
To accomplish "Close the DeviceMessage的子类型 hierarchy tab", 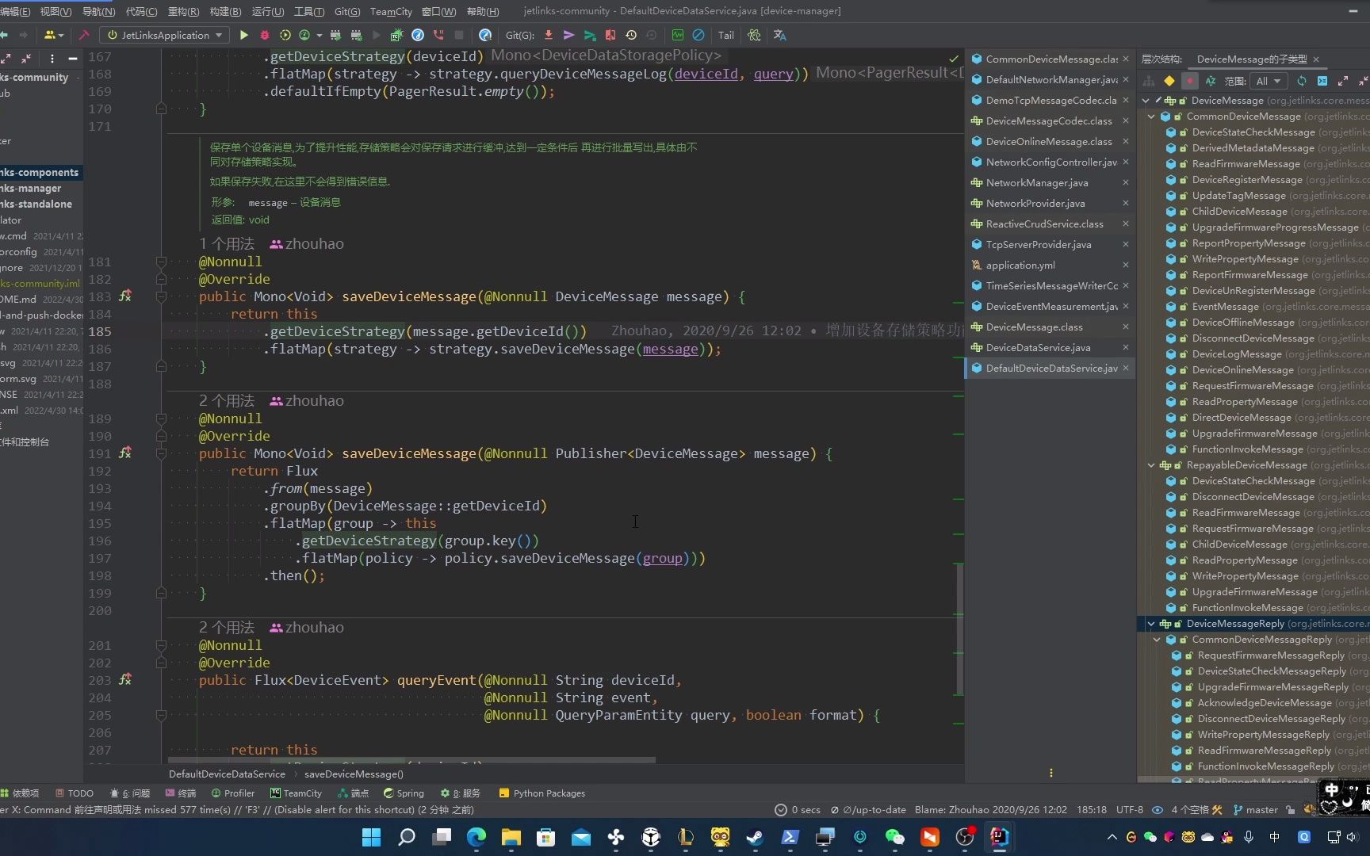I will point(1316,59).
